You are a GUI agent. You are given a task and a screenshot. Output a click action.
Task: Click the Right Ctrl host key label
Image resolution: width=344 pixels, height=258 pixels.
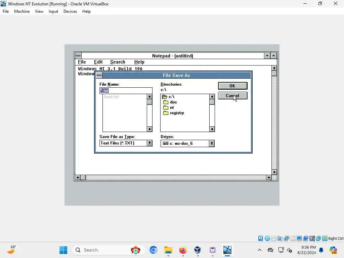(336, 239)
